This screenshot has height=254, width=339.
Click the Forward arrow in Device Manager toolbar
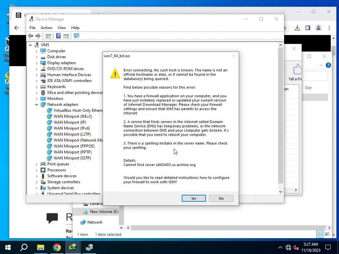tap(38, 36)
